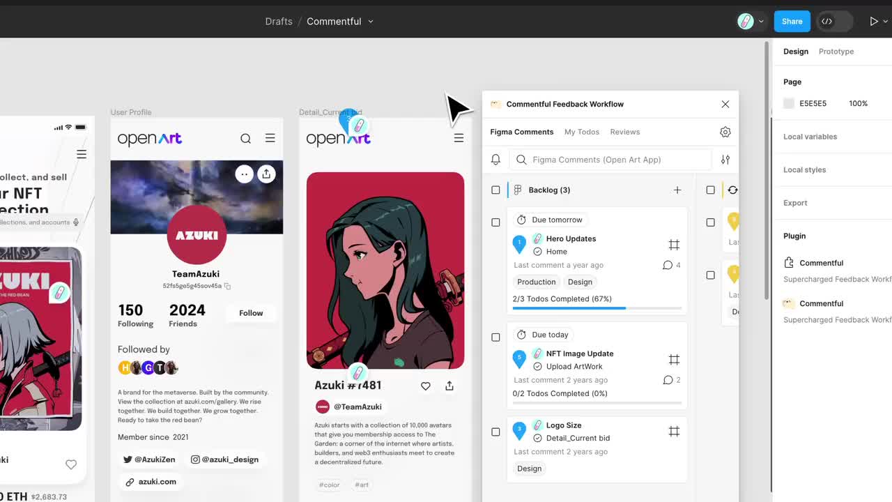
Task: Click the search icon in User Profile frame
Action: pyautogui.click(x=245, y=139)
